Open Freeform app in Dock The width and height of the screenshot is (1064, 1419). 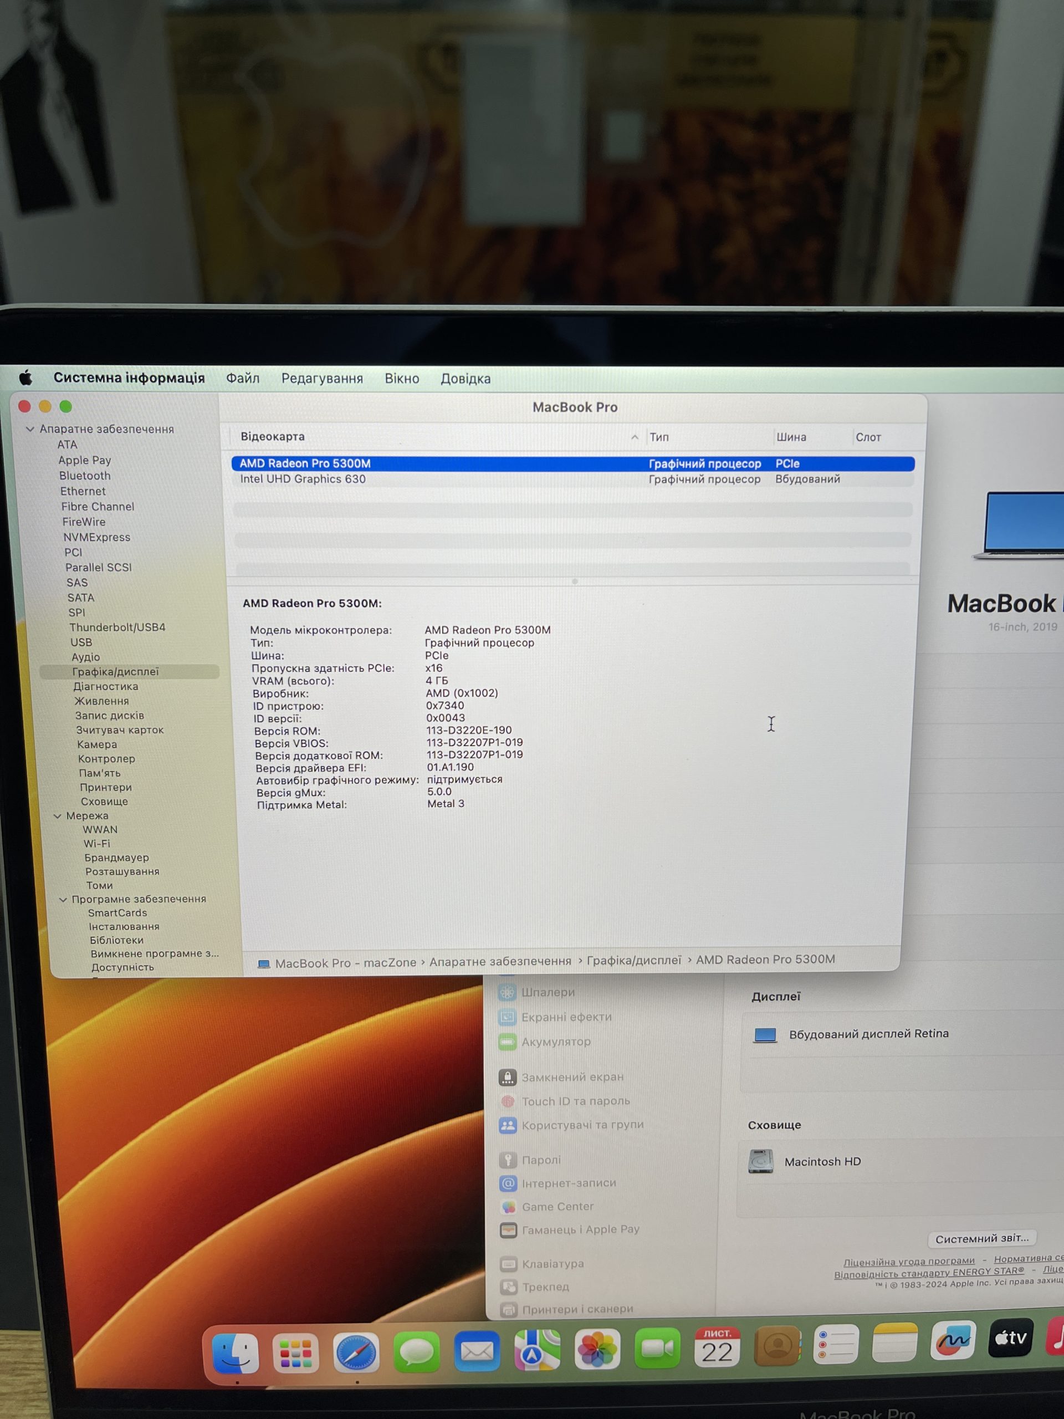[953, 1340]
